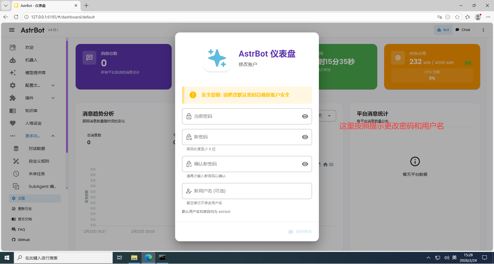The height and width of the screenshot is (264, 494).
Task: Open browser favorites list icon
Action: [468, 17]
